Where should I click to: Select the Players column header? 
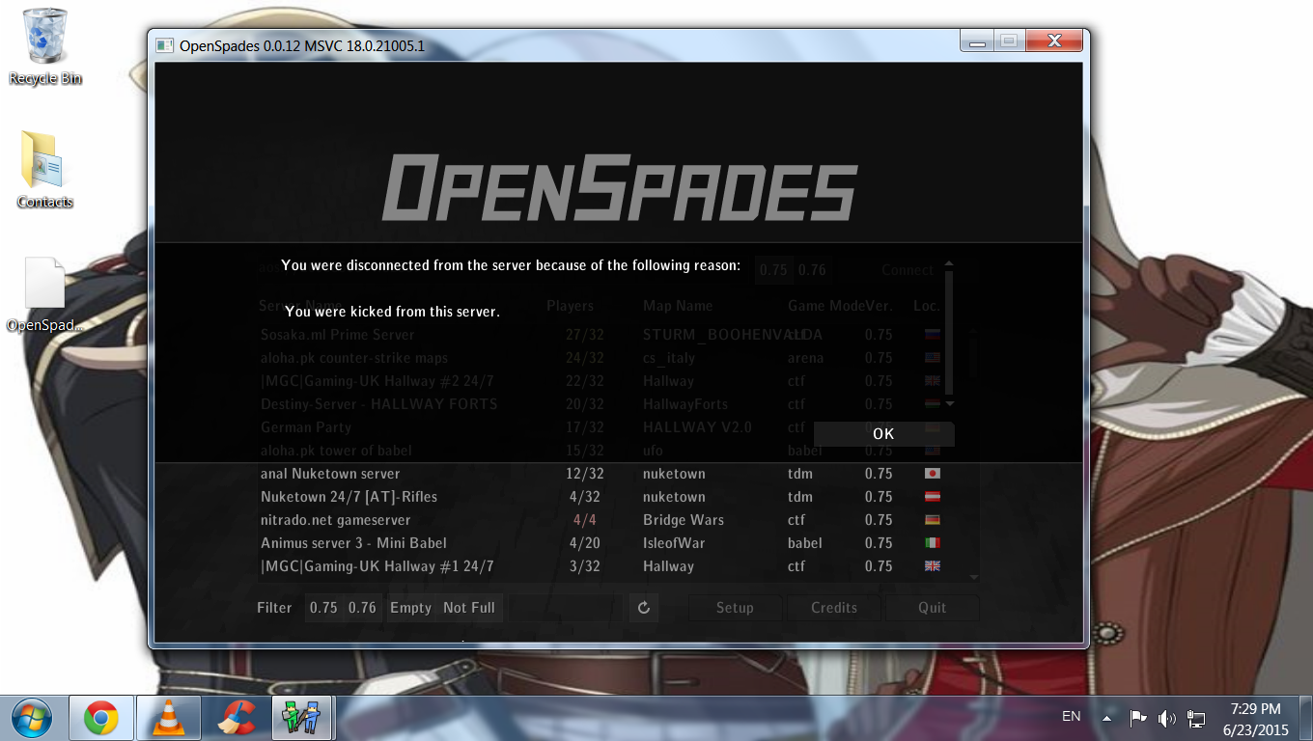coord(570,305)
